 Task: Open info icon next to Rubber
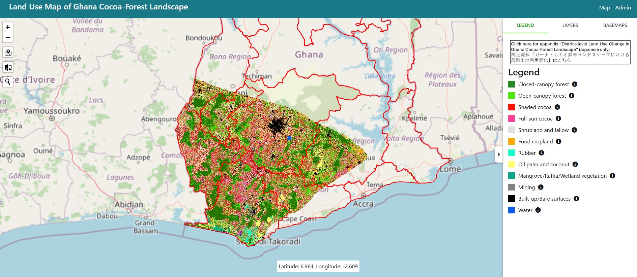[541, 153]
